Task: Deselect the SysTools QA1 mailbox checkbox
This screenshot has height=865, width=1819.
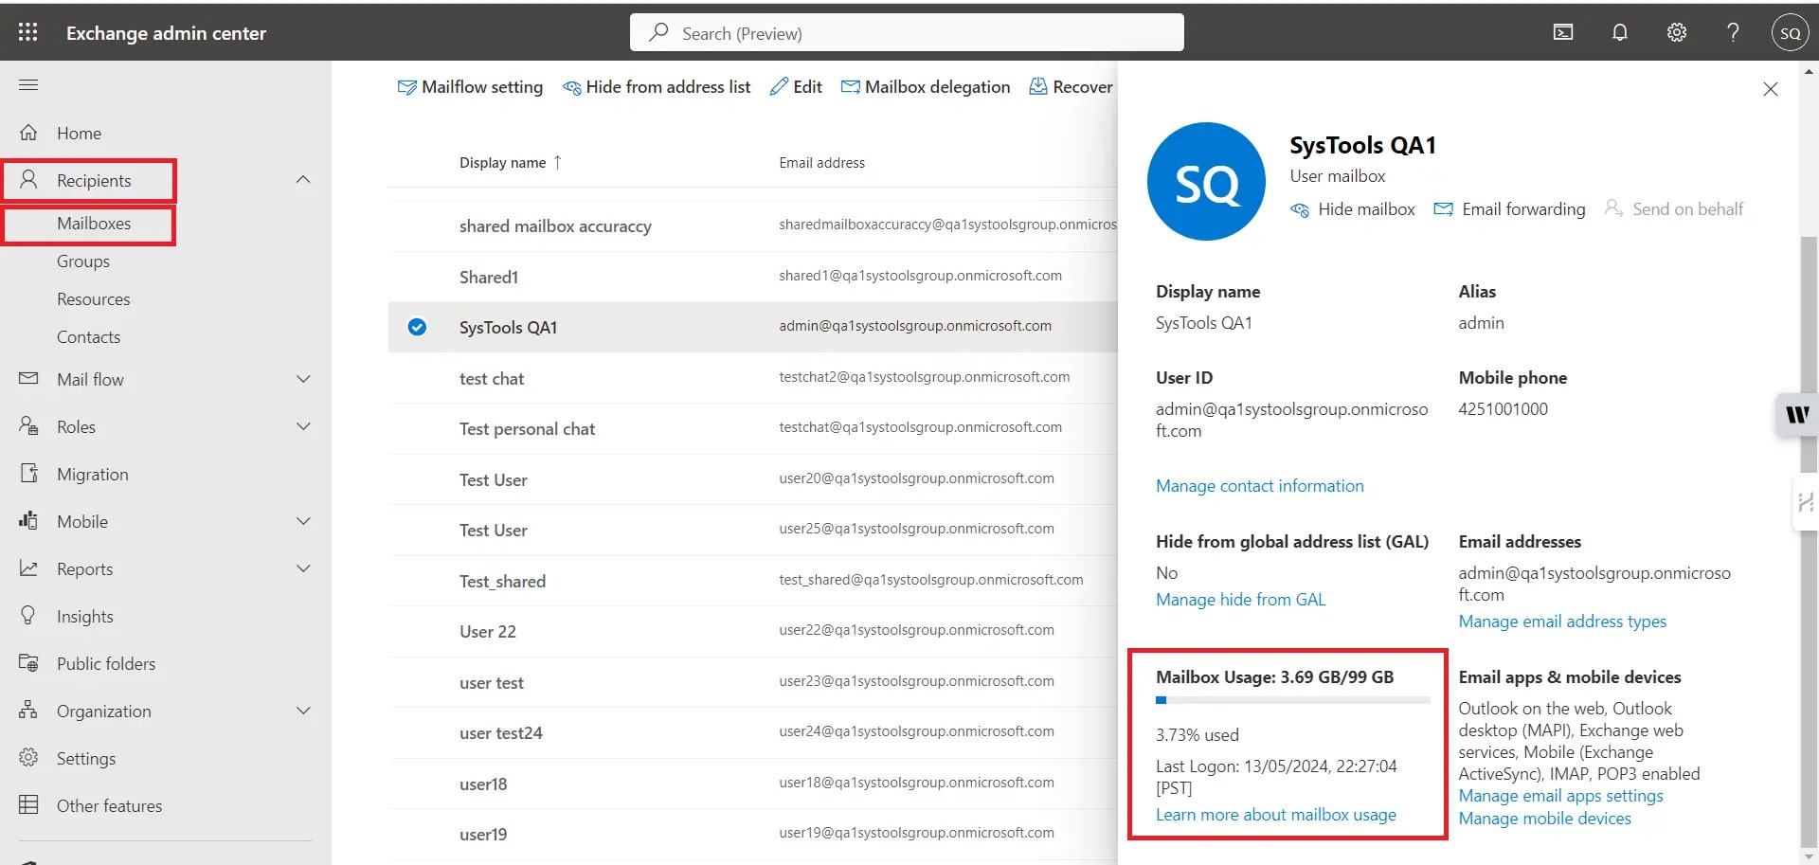Action: click(417, 327)
